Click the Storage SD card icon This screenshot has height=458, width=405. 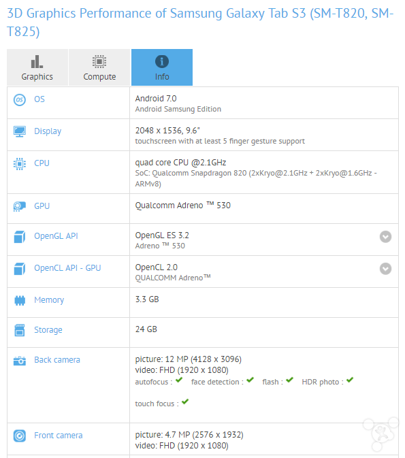point(20,330)
